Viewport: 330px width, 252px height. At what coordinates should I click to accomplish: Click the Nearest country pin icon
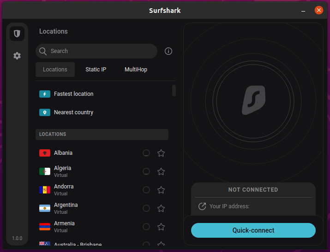[x=45, y=112]
